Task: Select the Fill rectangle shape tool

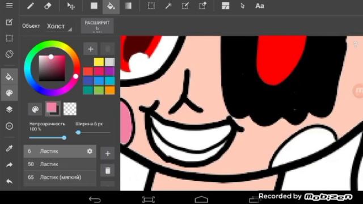Action: pos(94,6)
